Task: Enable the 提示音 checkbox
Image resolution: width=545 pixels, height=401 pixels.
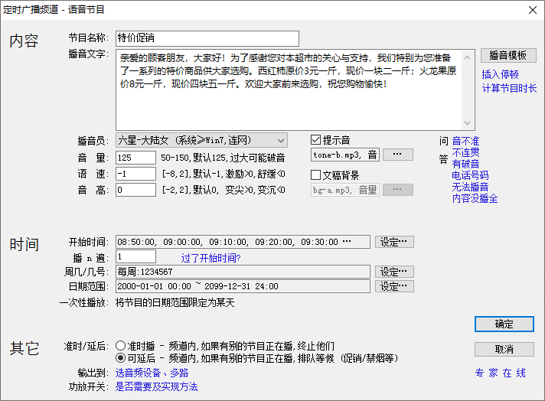Action: tap(316, 140)
